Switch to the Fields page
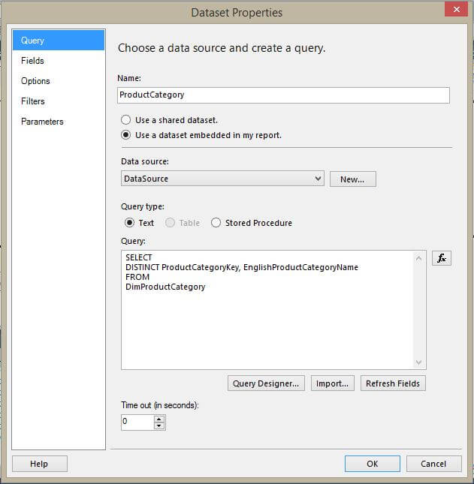Screen dimensions: 474x484 click(59, 61)
